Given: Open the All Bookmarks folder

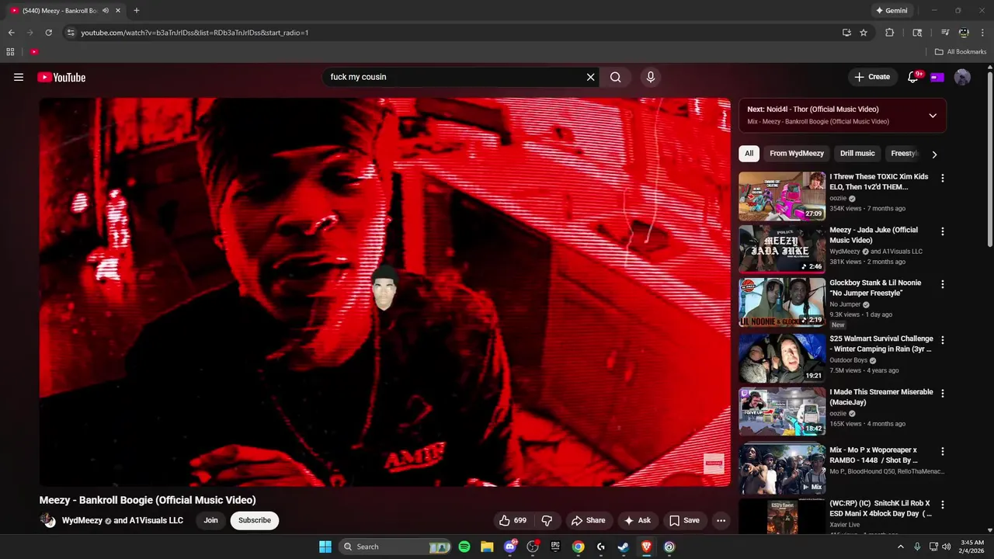Looking at the screenshot, I should pos(961,52).
